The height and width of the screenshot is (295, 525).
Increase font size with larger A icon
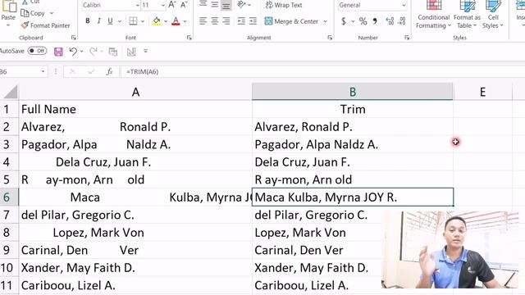coord(172,5)
